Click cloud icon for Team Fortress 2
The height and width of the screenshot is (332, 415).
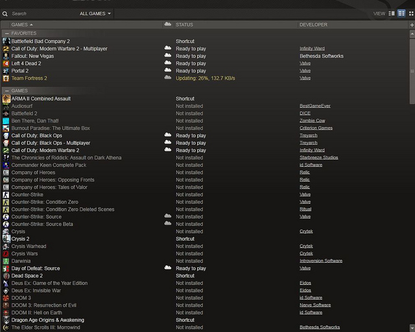(x=167, y=78)
